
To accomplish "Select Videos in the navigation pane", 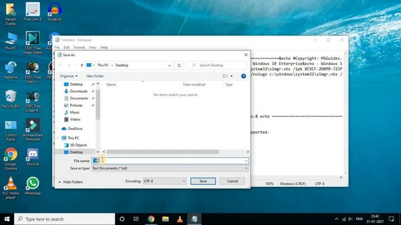I will click(x=75, y=119).
